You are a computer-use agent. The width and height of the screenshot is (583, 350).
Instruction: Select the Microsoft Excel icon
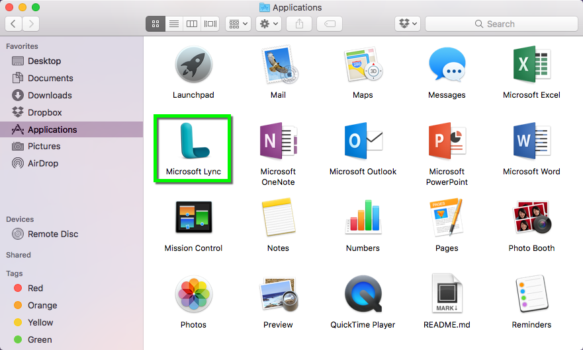tap(531, 65)
